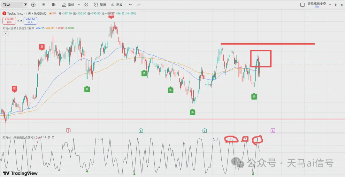Start bar replay with 回放

click(x=117, y=4)
